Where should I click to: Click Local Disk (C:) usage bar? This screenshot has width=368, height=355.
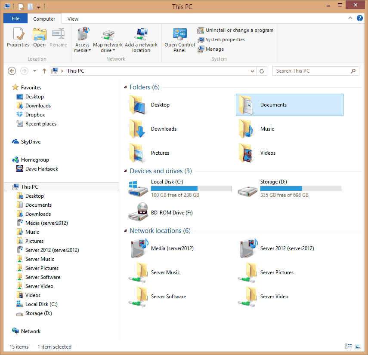[191, 188]
